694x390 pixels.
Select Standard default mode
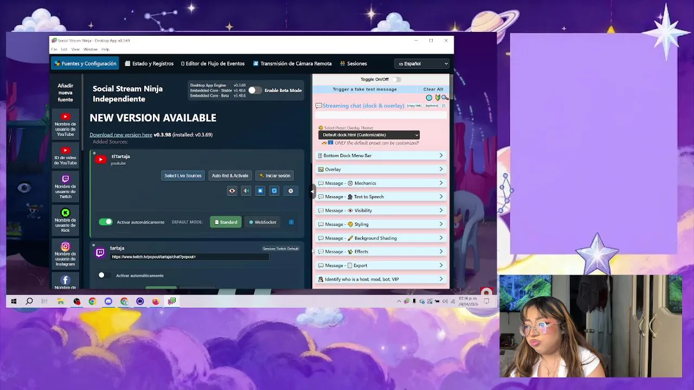[226, 222]
